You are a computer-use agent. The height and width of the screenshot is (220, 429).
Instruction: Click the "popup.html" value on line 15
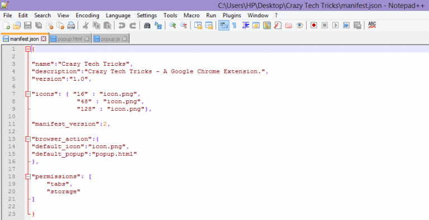115,154
